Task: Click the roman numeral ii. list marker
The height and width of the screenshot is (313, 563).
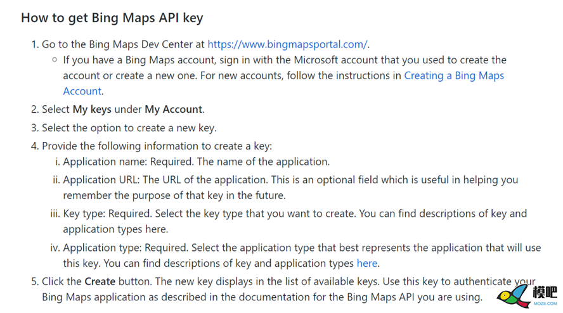Action: pyautogui.click(x=56, y=180)
